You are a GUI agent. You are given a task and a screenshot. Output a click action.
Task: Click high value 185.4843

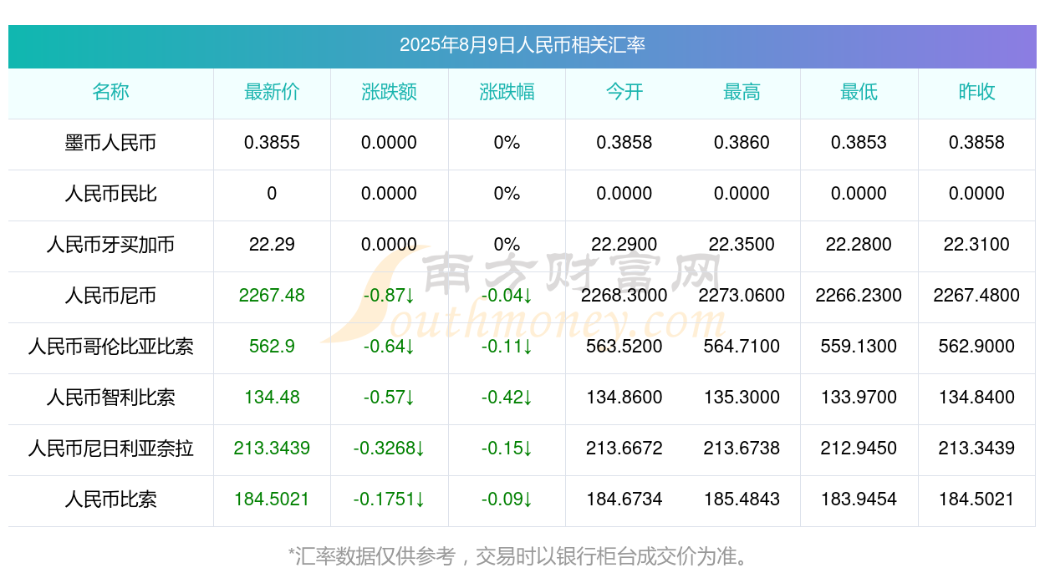[742, 499]
